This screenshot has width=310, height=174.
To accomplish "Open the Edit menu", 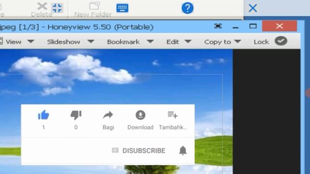I will [x=172, y=42].
